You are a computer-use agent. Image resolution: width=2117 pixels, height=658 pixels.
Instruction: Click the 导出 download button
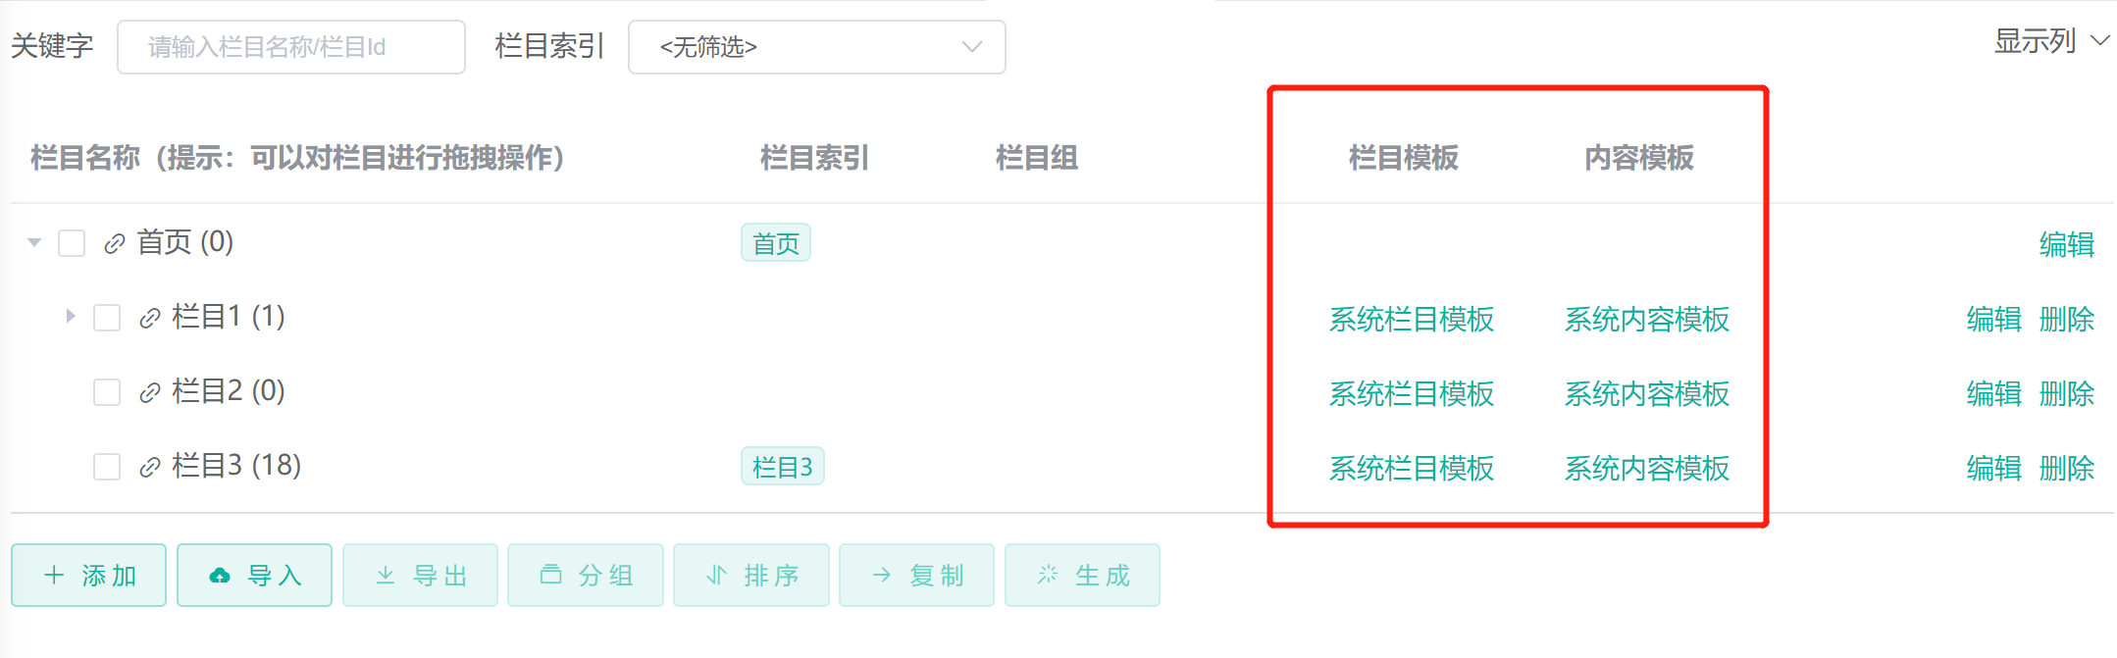coord(420,576)
